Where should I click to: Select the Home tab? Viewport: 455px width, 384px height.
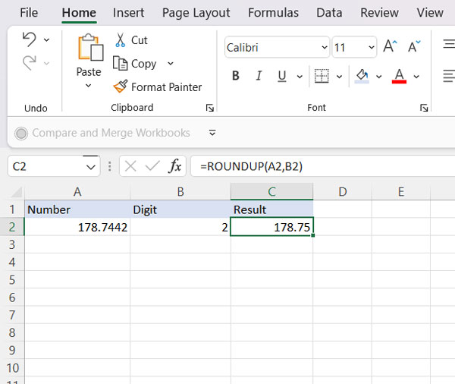point(79,13)
